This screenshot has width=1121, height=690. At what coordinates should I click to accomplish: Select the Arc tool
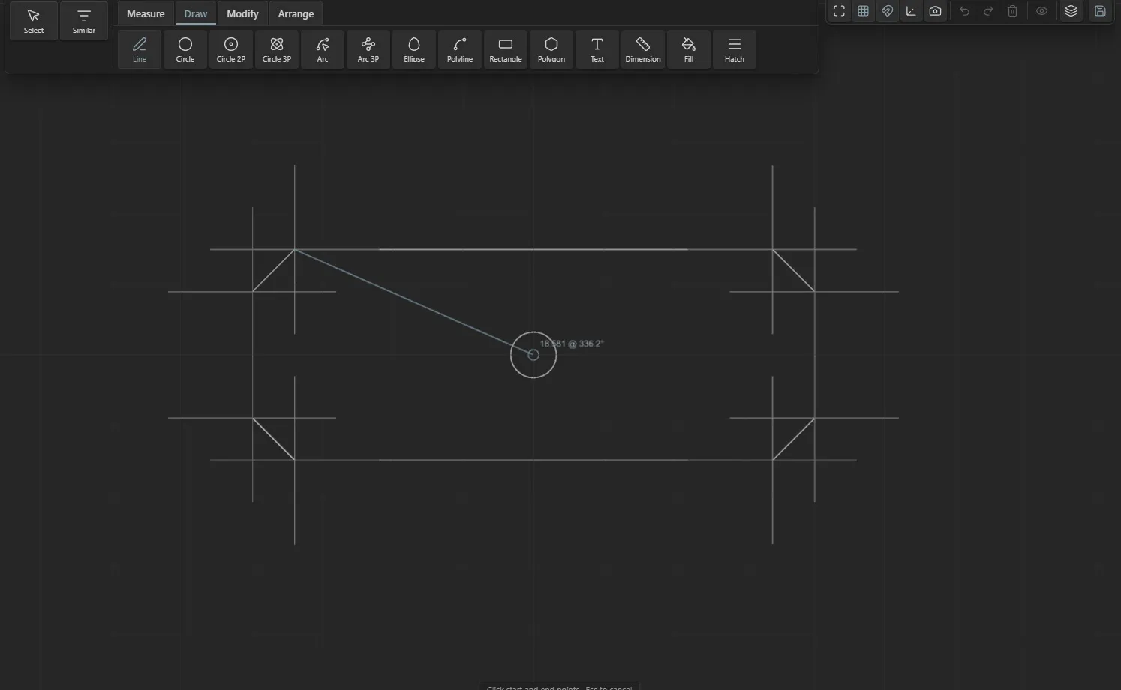[x=323, y=49]
